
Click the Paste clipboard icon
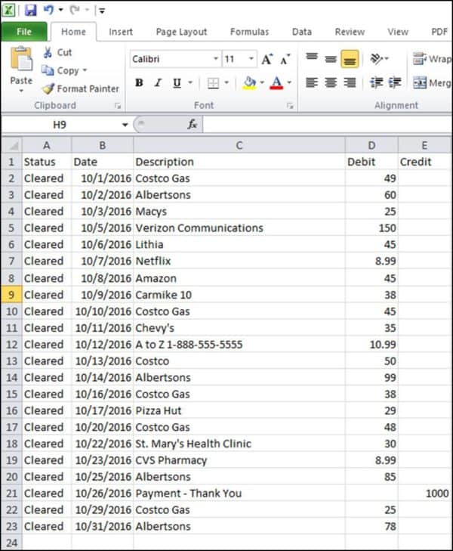21,59
